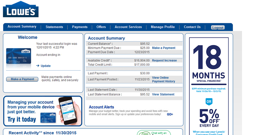This screenshot has height=135, width=259.
Task: Click the Lowe's logo in header
Action: 21,9
